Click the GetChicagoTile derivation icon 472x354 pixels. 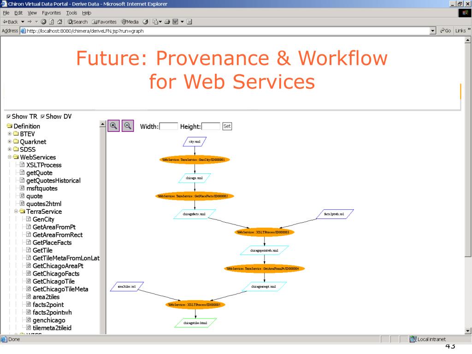(x=28, y=281)
